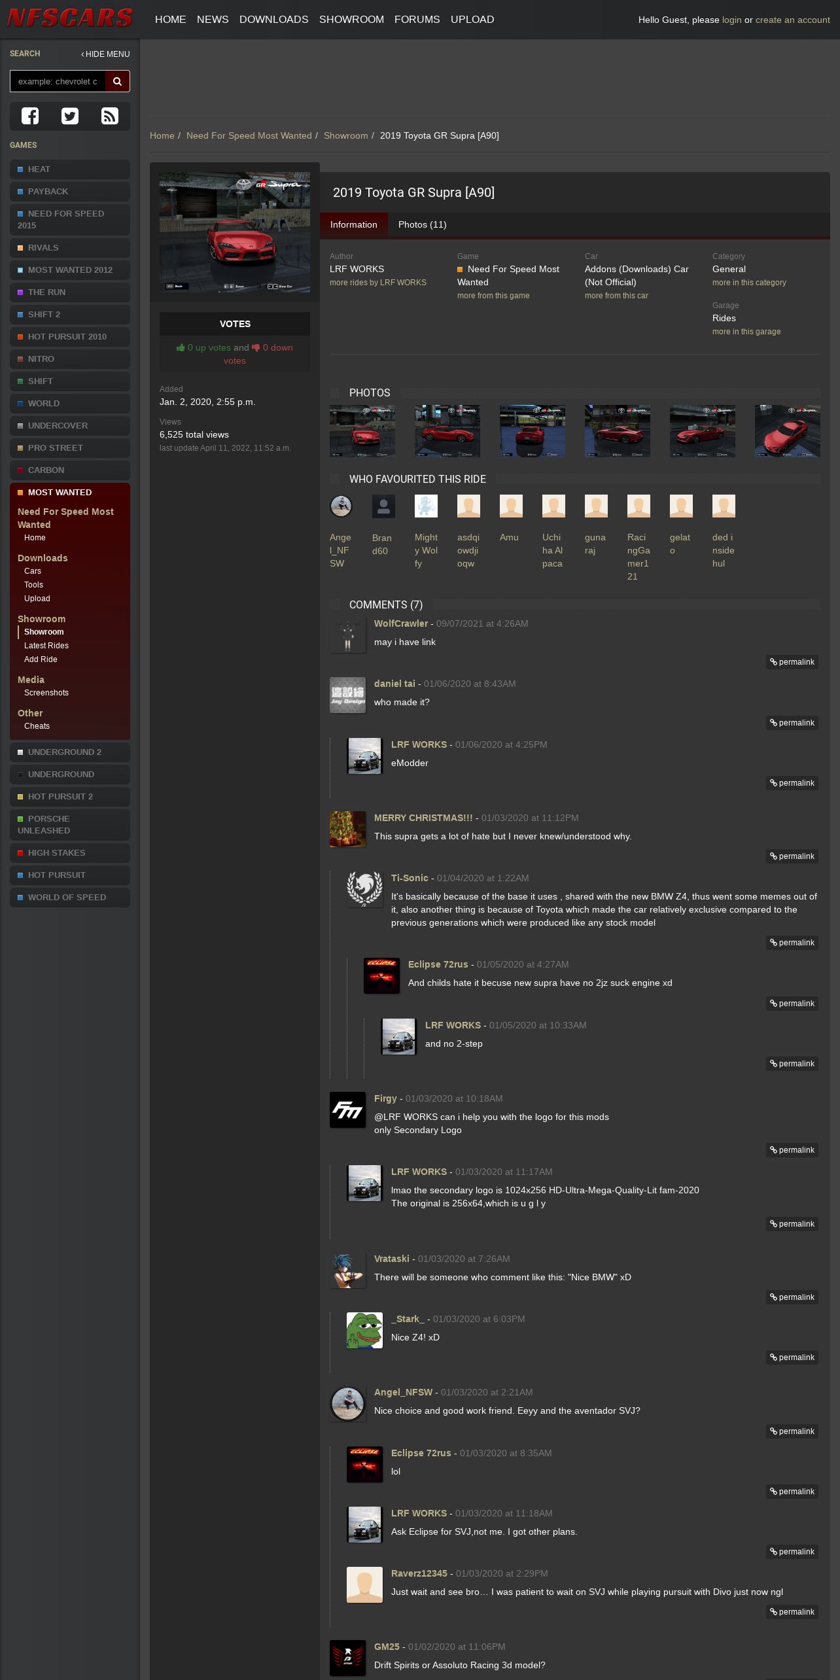Expand the WORLD OF SPEED menu
Screen dimensions: 840x1680
70,898
